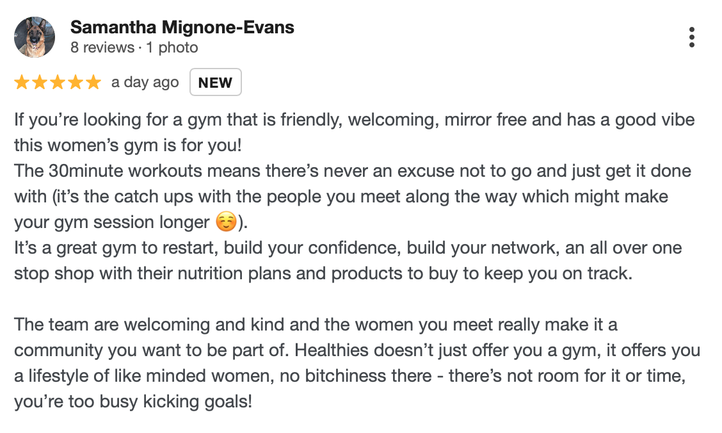The height and width of the screenshot is (433, 722).
Task: Click the "30minute workouts" sentence line
Action: tap(353, 172)
